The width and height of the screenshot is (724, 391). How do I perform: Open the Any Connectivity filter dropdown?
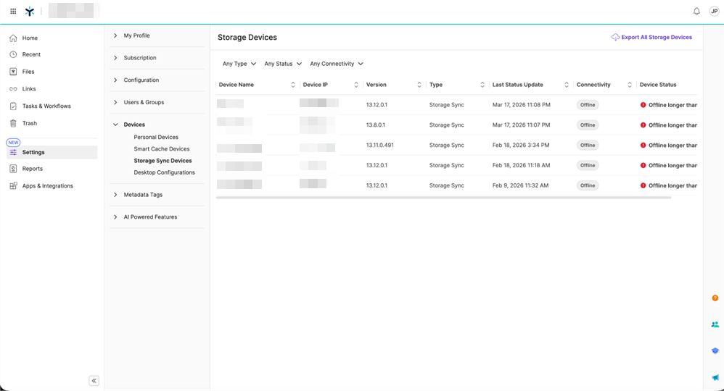coord(337,64)
